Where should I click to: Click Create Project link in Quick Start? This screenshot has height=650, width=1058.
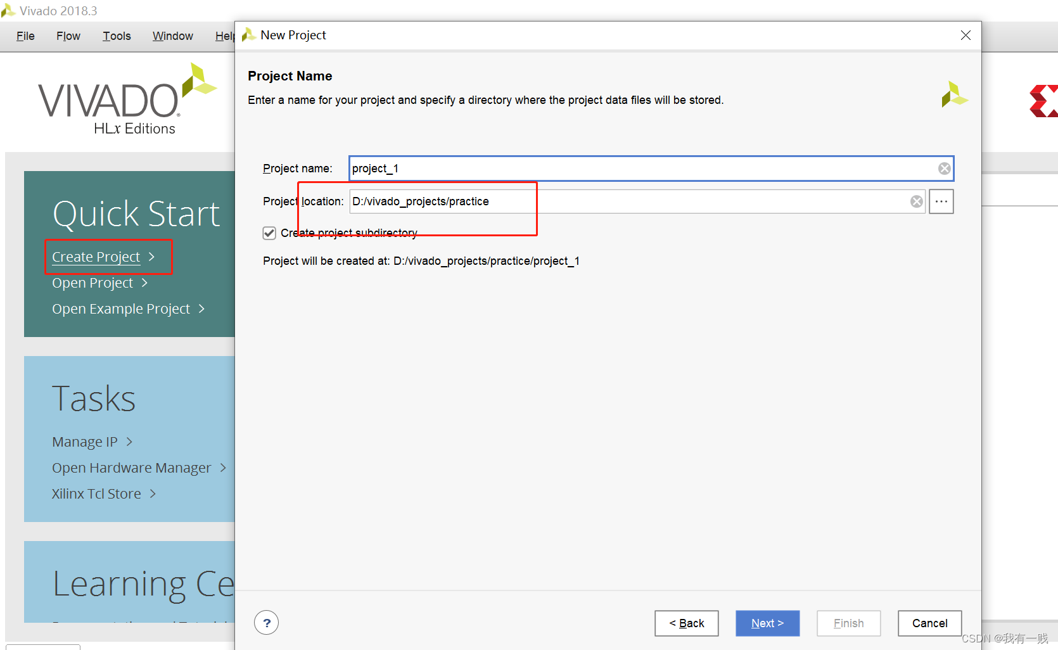click(96, 257)
